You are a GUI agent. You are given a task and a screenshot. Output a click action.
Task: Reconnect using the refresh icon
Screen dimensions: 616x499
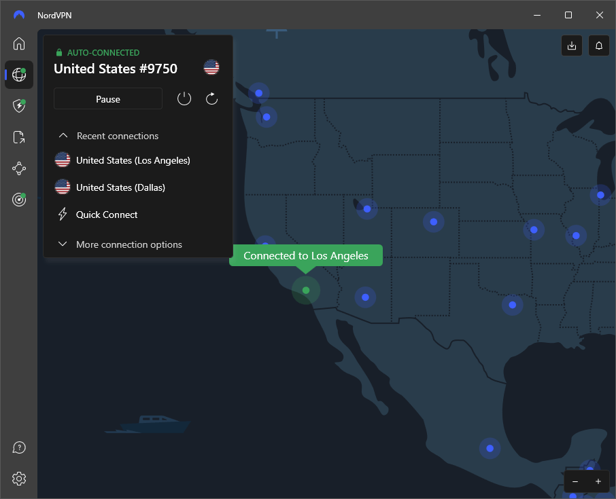(211, 98)
